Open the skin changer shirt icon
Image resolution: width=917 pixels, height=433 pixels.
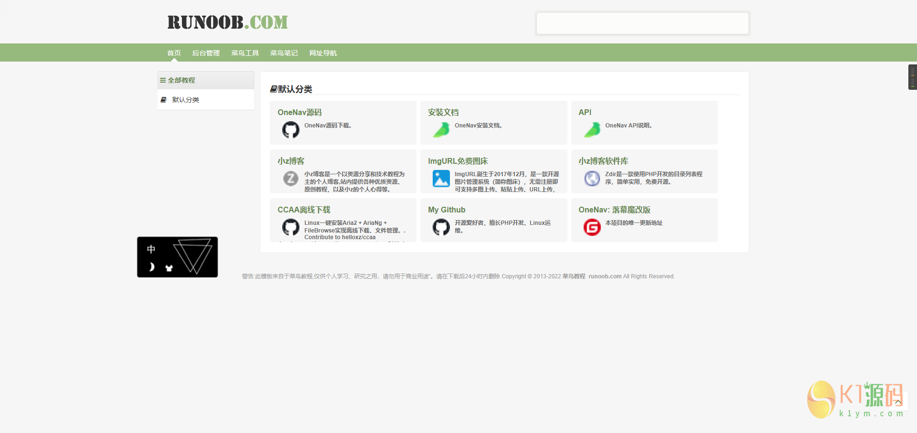pyautogui.click(x=169, y=268)
